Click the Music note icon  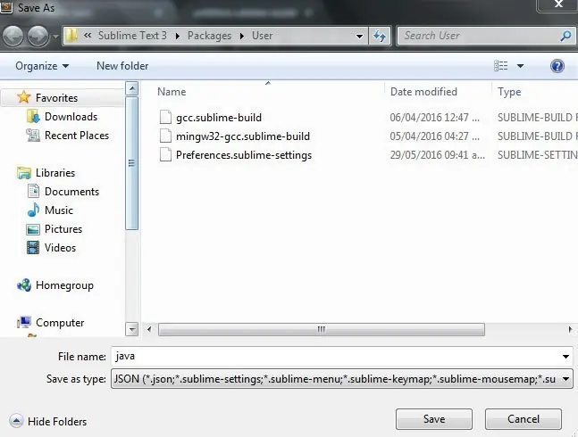click(33, 210)
